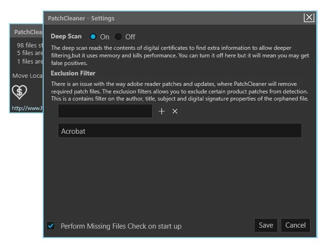Click the partially hidden Move Location label
Image resolution: width=329 pixels, height=249 pixels.
pyautogui.click(x=27, y=76)
